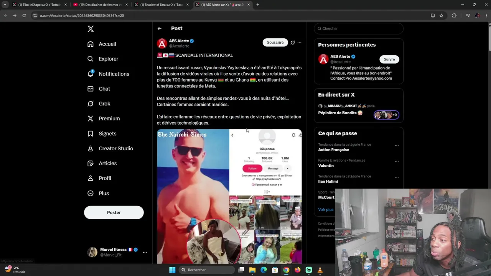The width and height of the screenshot is (491, 276).
Task: Switch to the Tibo InShape sur X tab
Action: coord(39,5)
